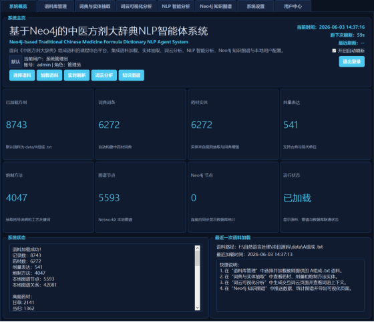The height and width of the screenshot is (322, 374).
Task: Open the 词典与实体抽取 tab
Action: [95, 6]
